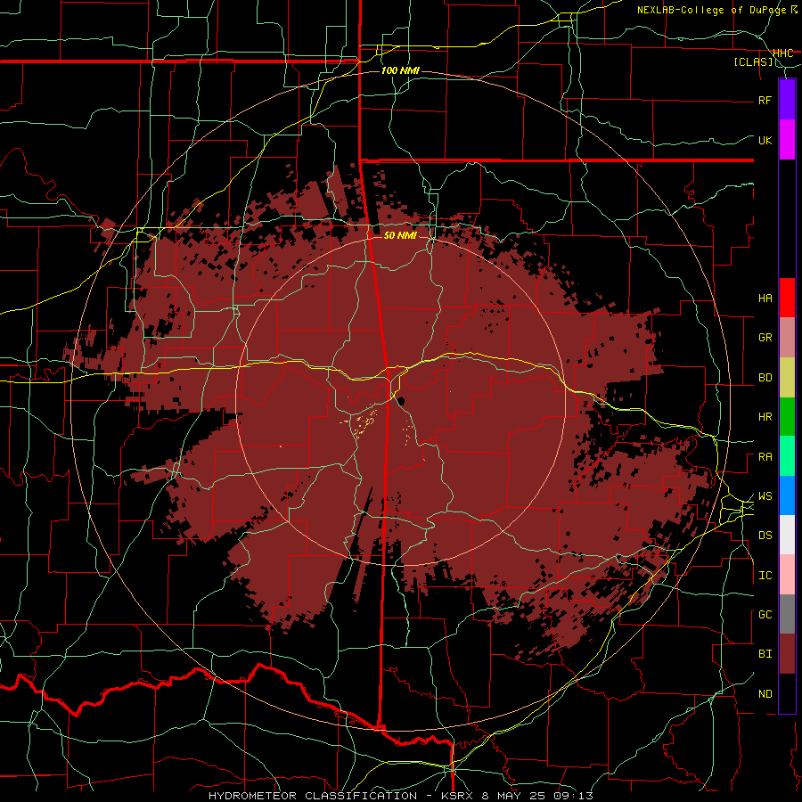The image size is (802, 802).
Task: Click the 100 NMI range ring label
Action: [400, 70]
